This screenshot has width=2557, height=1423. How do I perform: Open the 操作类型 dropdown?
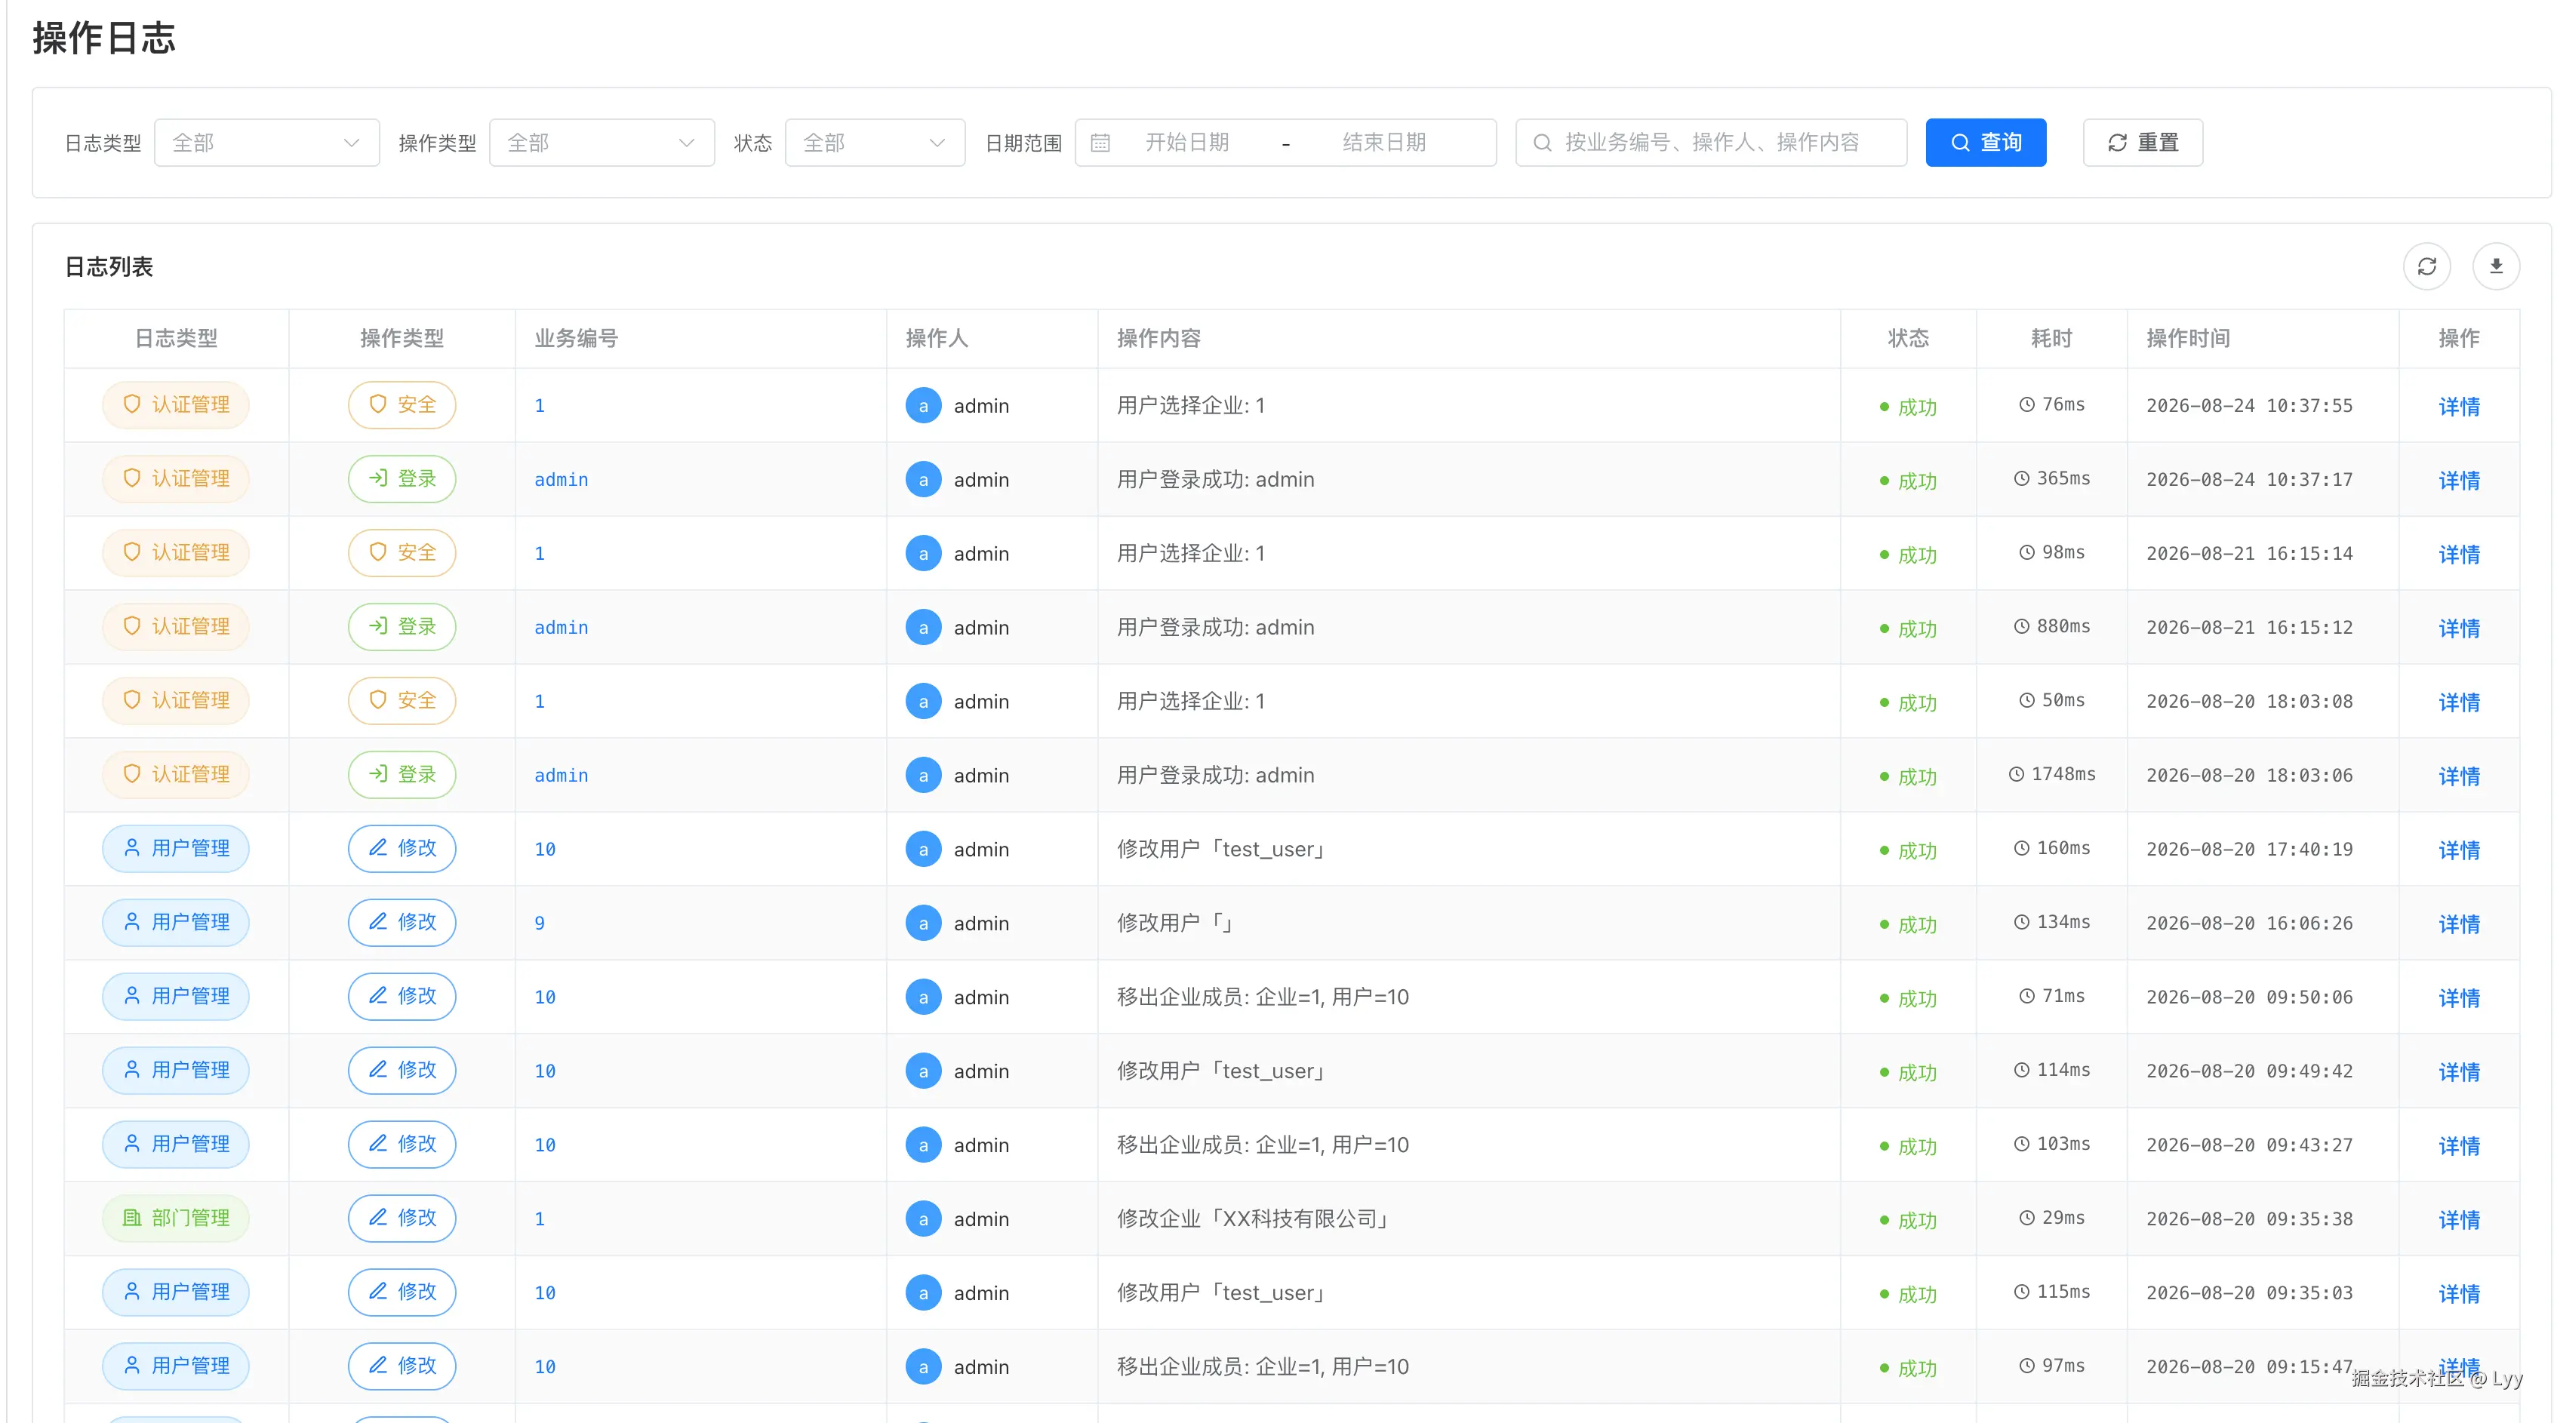click(x=602, y=143)
